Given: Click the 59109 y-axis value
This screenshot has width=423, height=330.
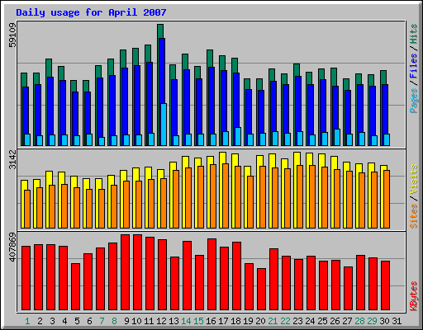Looking at the screenshot, I should point(12,35).
